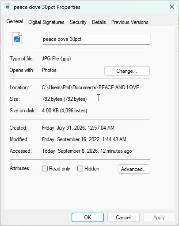This screenshot has width=179, height=226.
Task: Click the Modified date 'Friday, September 16, 2022'
Action: click(71, 139)
